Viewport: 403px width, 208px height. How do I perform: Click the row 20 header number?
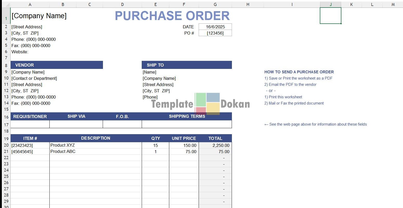[6, 145]
